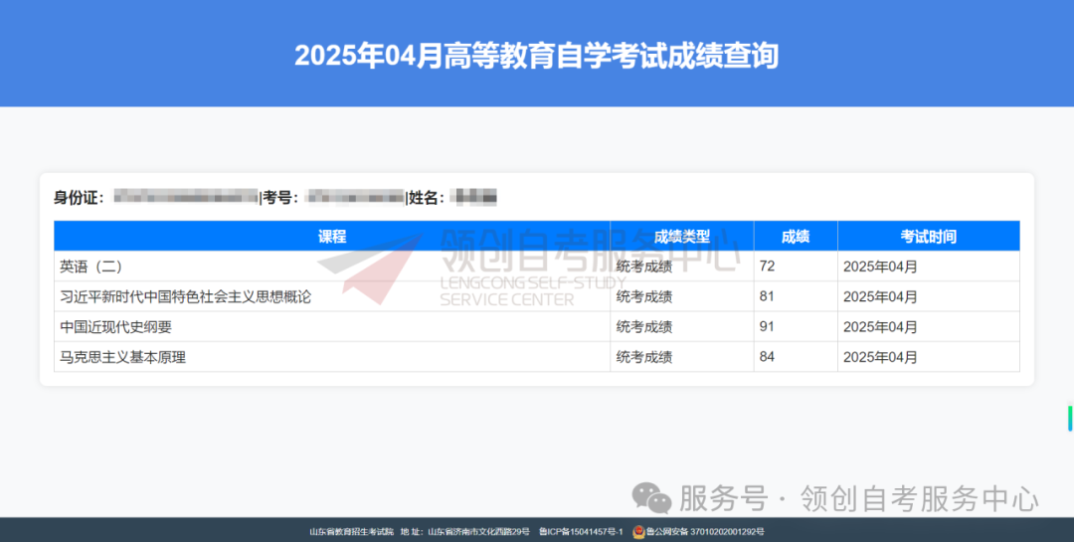Click the footer address 山东省济南市文化西路29号
The width and height of the screenshot is (1074, 542).
[x=478, y=532]
